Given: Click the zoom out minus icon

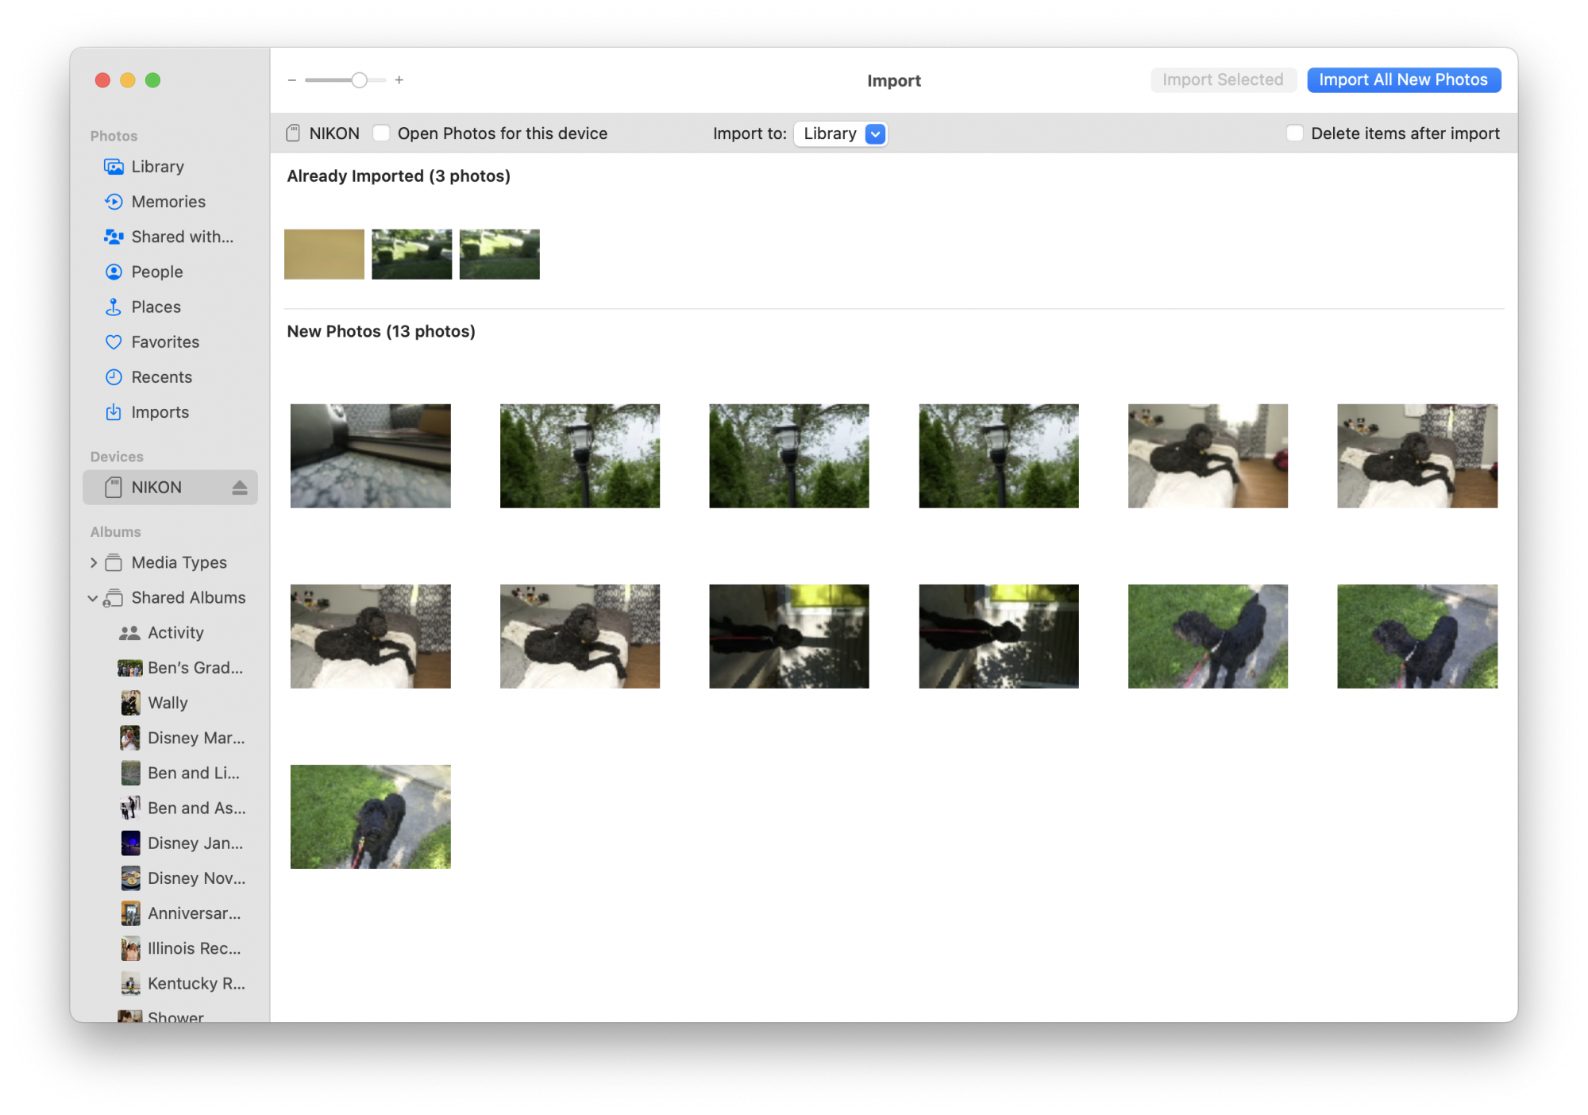Looking at the screenshot, I should tap(292, 80).
